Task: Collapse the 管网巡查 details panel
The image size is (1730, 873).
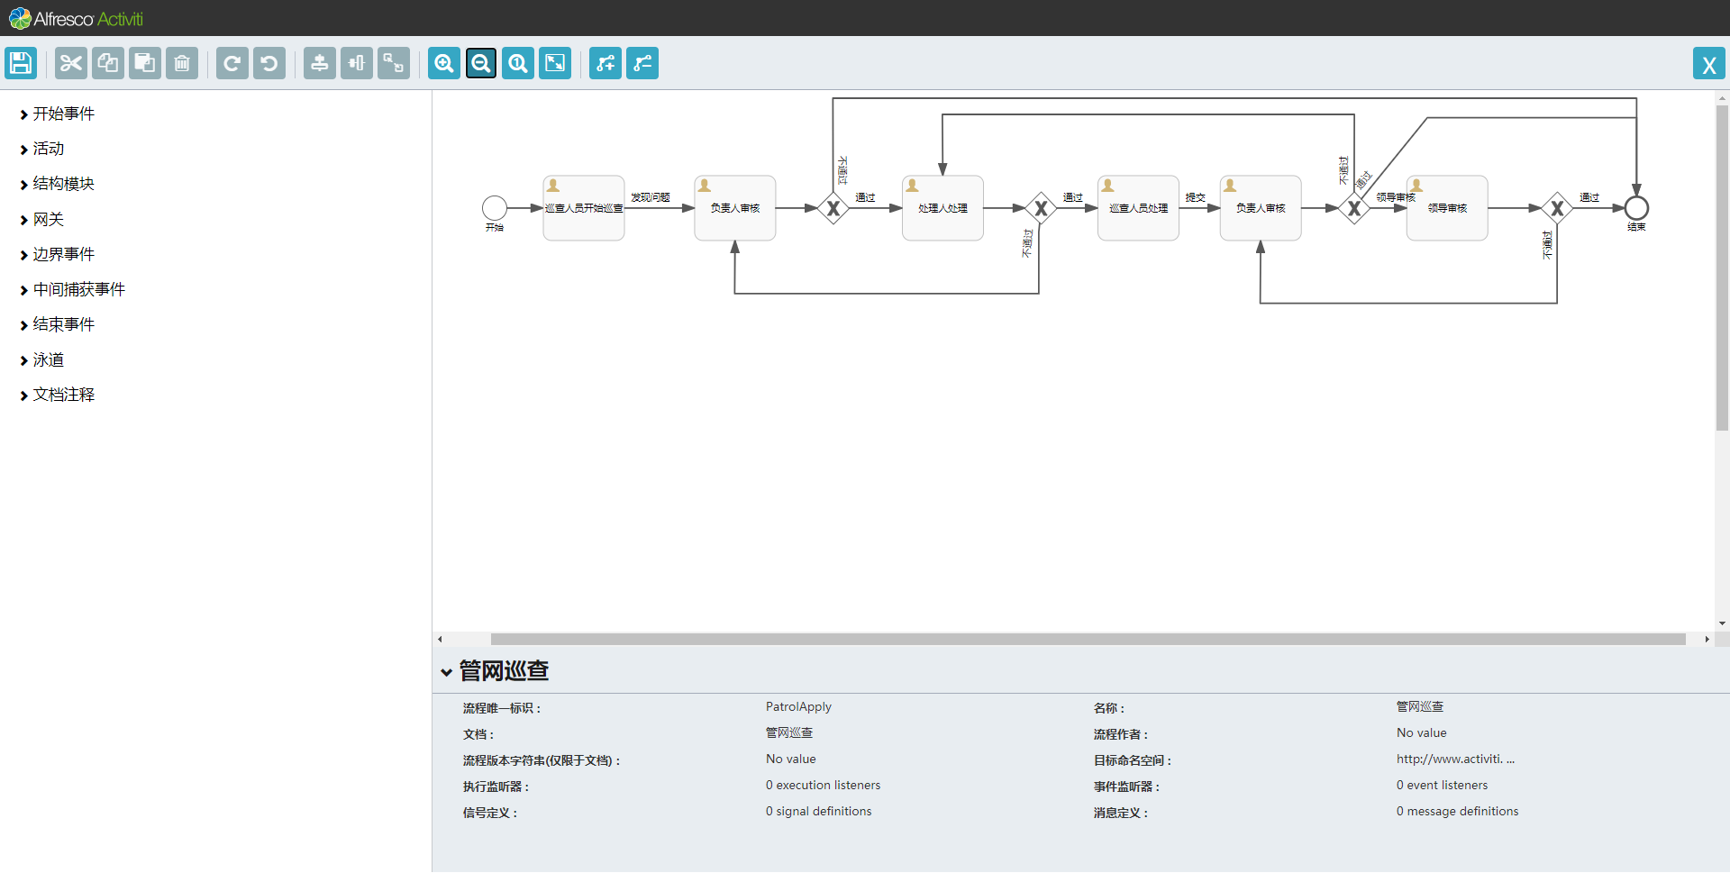Action: click(448, 671)
